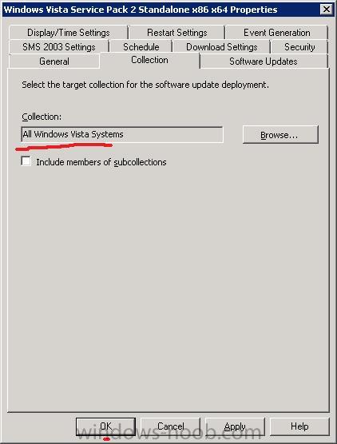Go to the SMS 2003 Settings tab

click(59, 47)
